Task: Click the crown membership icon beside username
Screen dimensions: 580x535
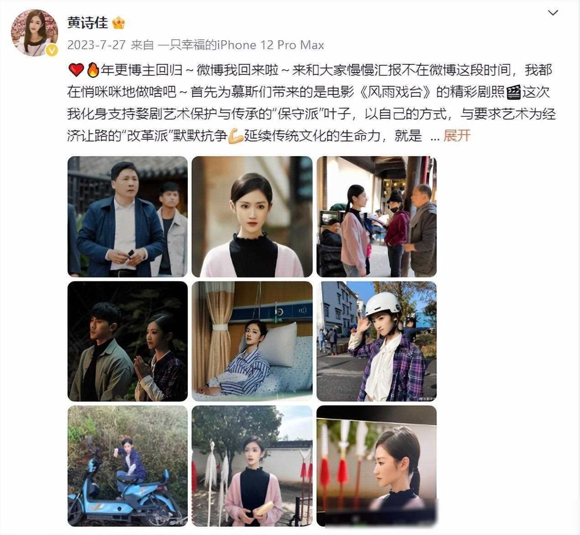Action: click(x=119, y=23)
